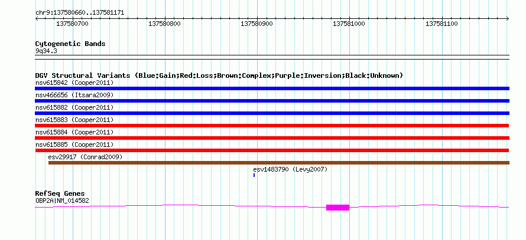
Task: Click the chr9:137580660..137581171 coordinate text
Action: pos(80,13)
